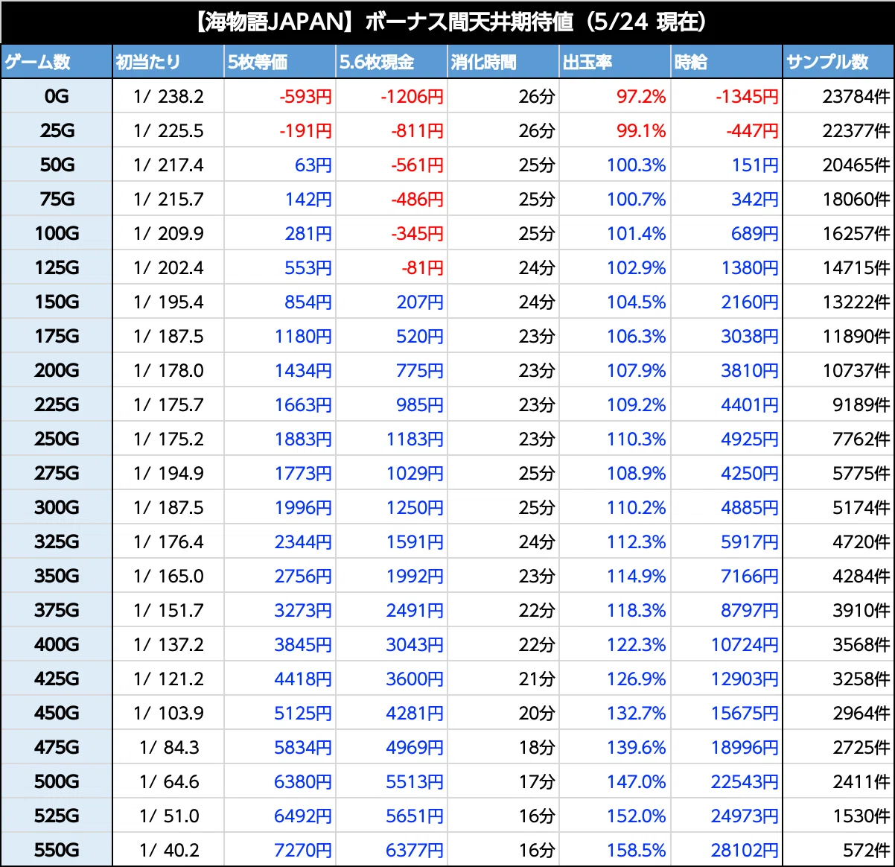Click the 20分 time in 450G row

point(537,713)
